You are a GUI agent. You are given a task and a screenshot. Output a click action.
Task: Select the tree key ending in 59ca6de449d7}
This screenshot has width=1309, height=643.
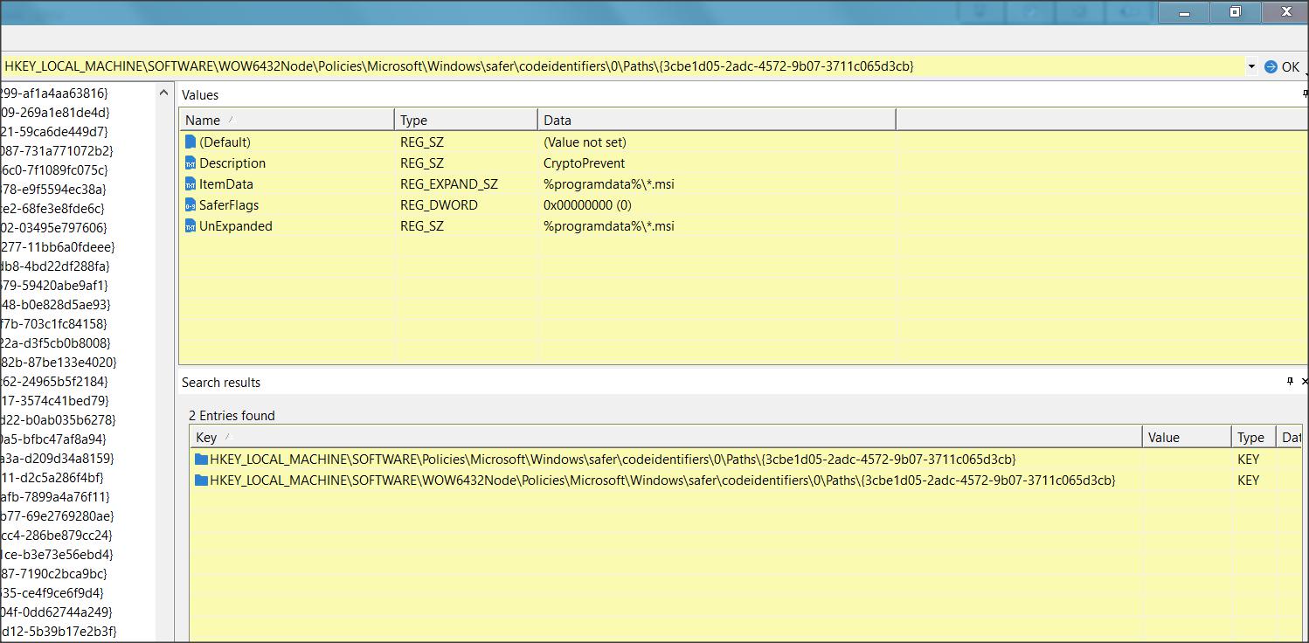tap(54, 131)
